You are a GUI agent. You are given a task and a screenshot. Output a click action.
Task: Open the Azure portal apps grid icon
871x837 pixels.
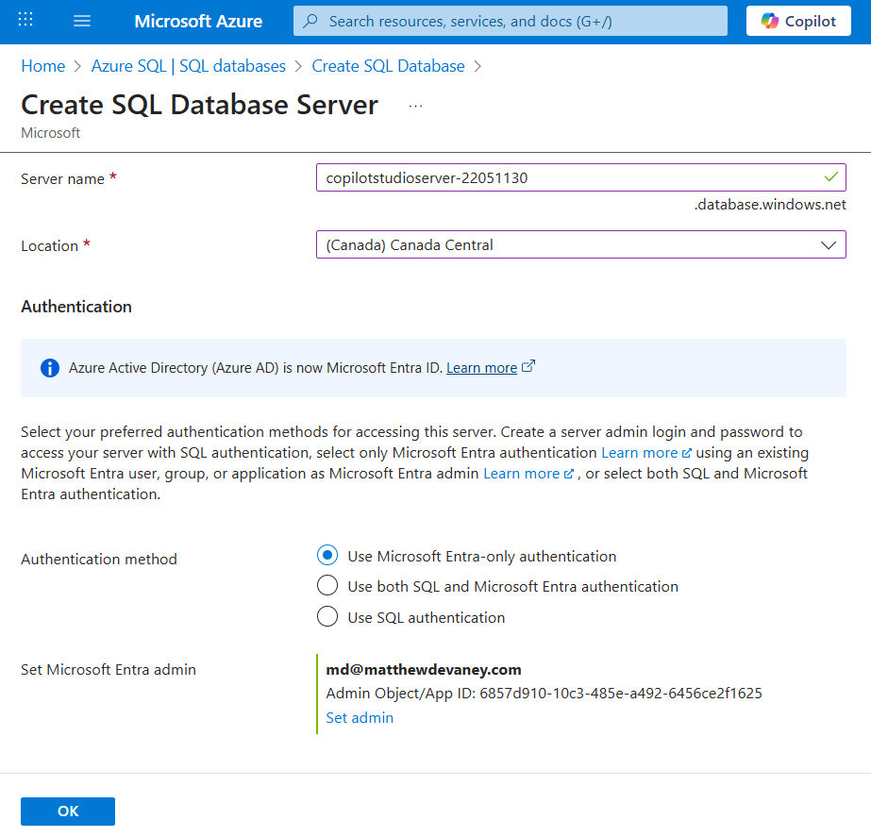[25, 21]
